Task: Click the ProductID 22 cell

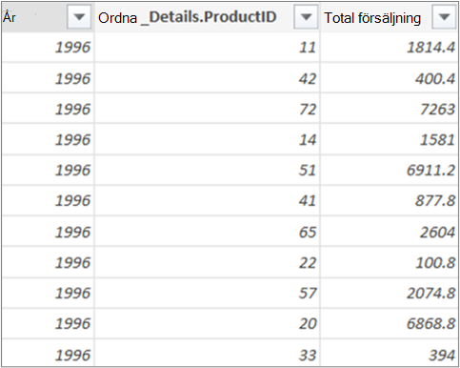Action: (207, 262)
